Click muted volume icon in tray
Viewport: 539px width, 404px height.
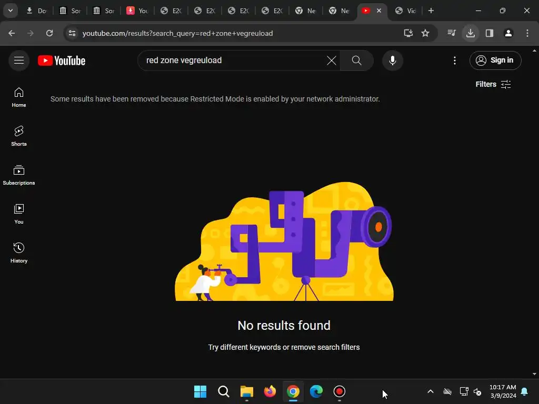pos(477,391)
